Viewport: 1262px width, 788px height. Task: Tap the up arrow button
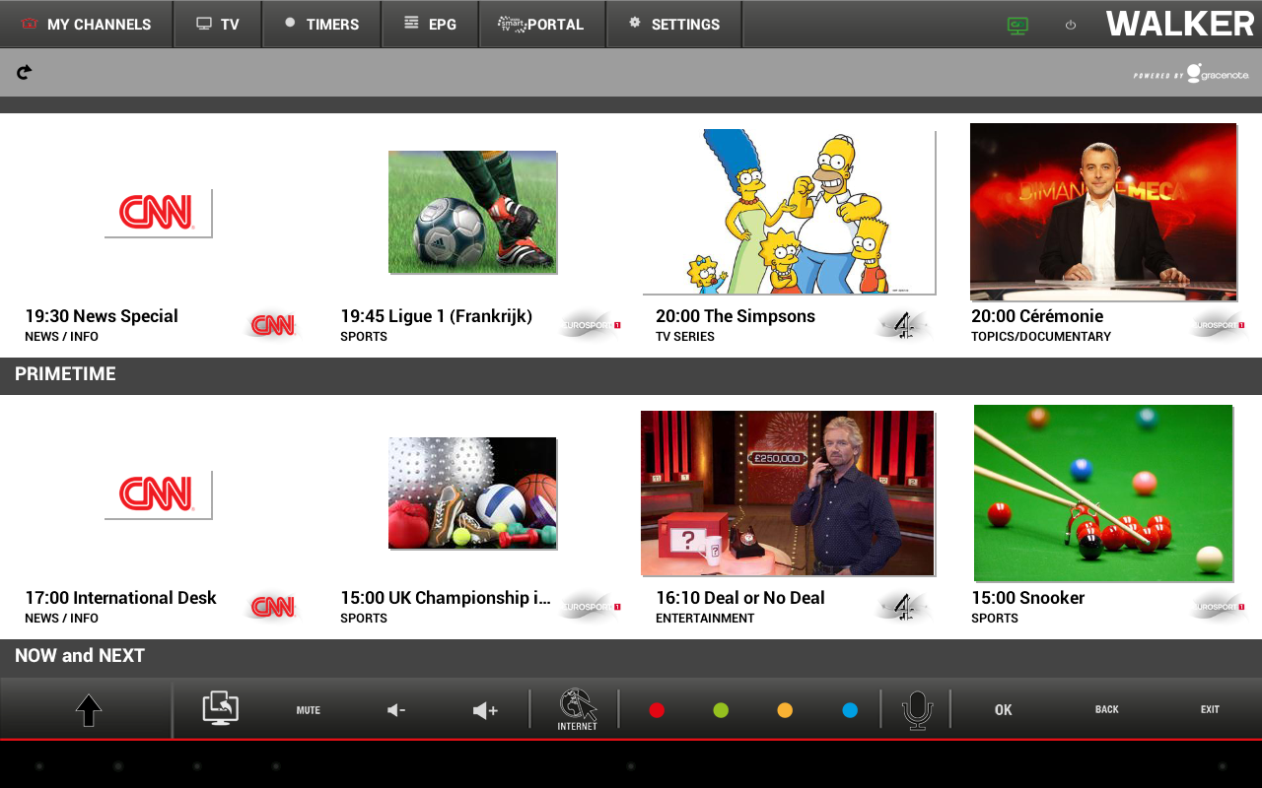tap(89, 710)
